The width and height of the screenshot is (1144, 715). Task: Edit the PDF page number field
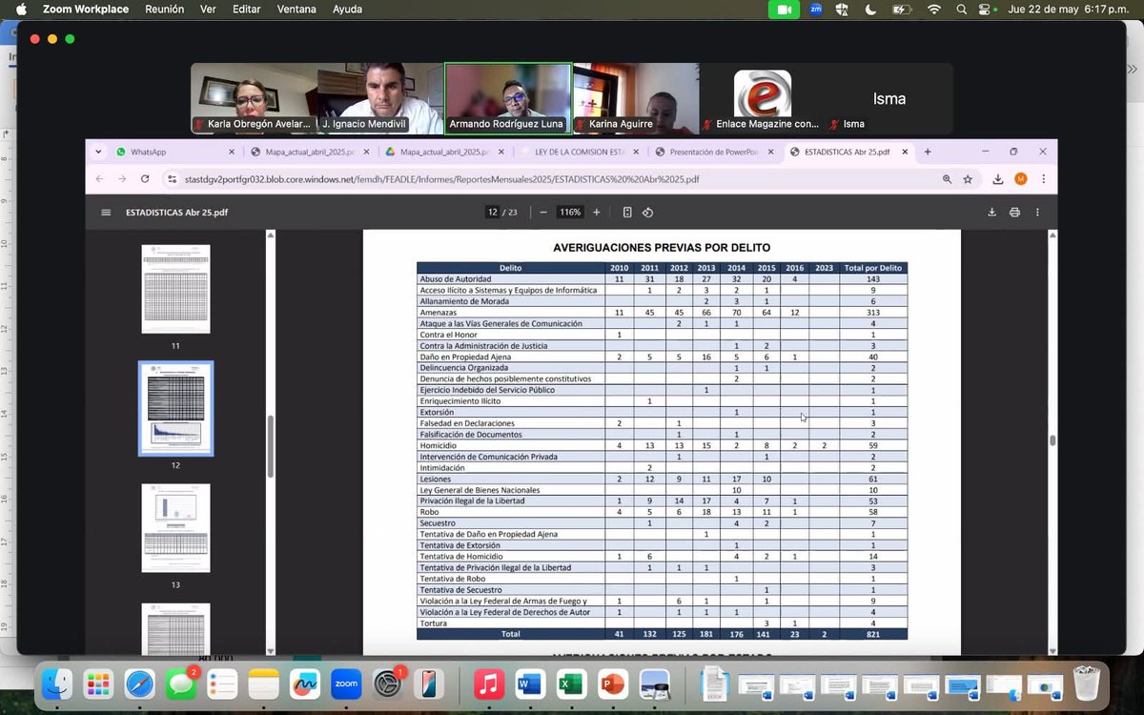click(x=493, y=213)
